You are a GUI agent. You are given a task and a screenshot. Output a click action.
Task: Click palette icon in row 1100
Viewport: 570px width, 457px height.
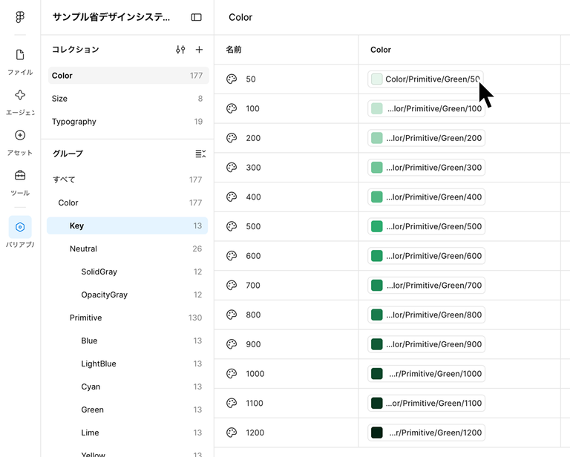(x=232, y=403)
